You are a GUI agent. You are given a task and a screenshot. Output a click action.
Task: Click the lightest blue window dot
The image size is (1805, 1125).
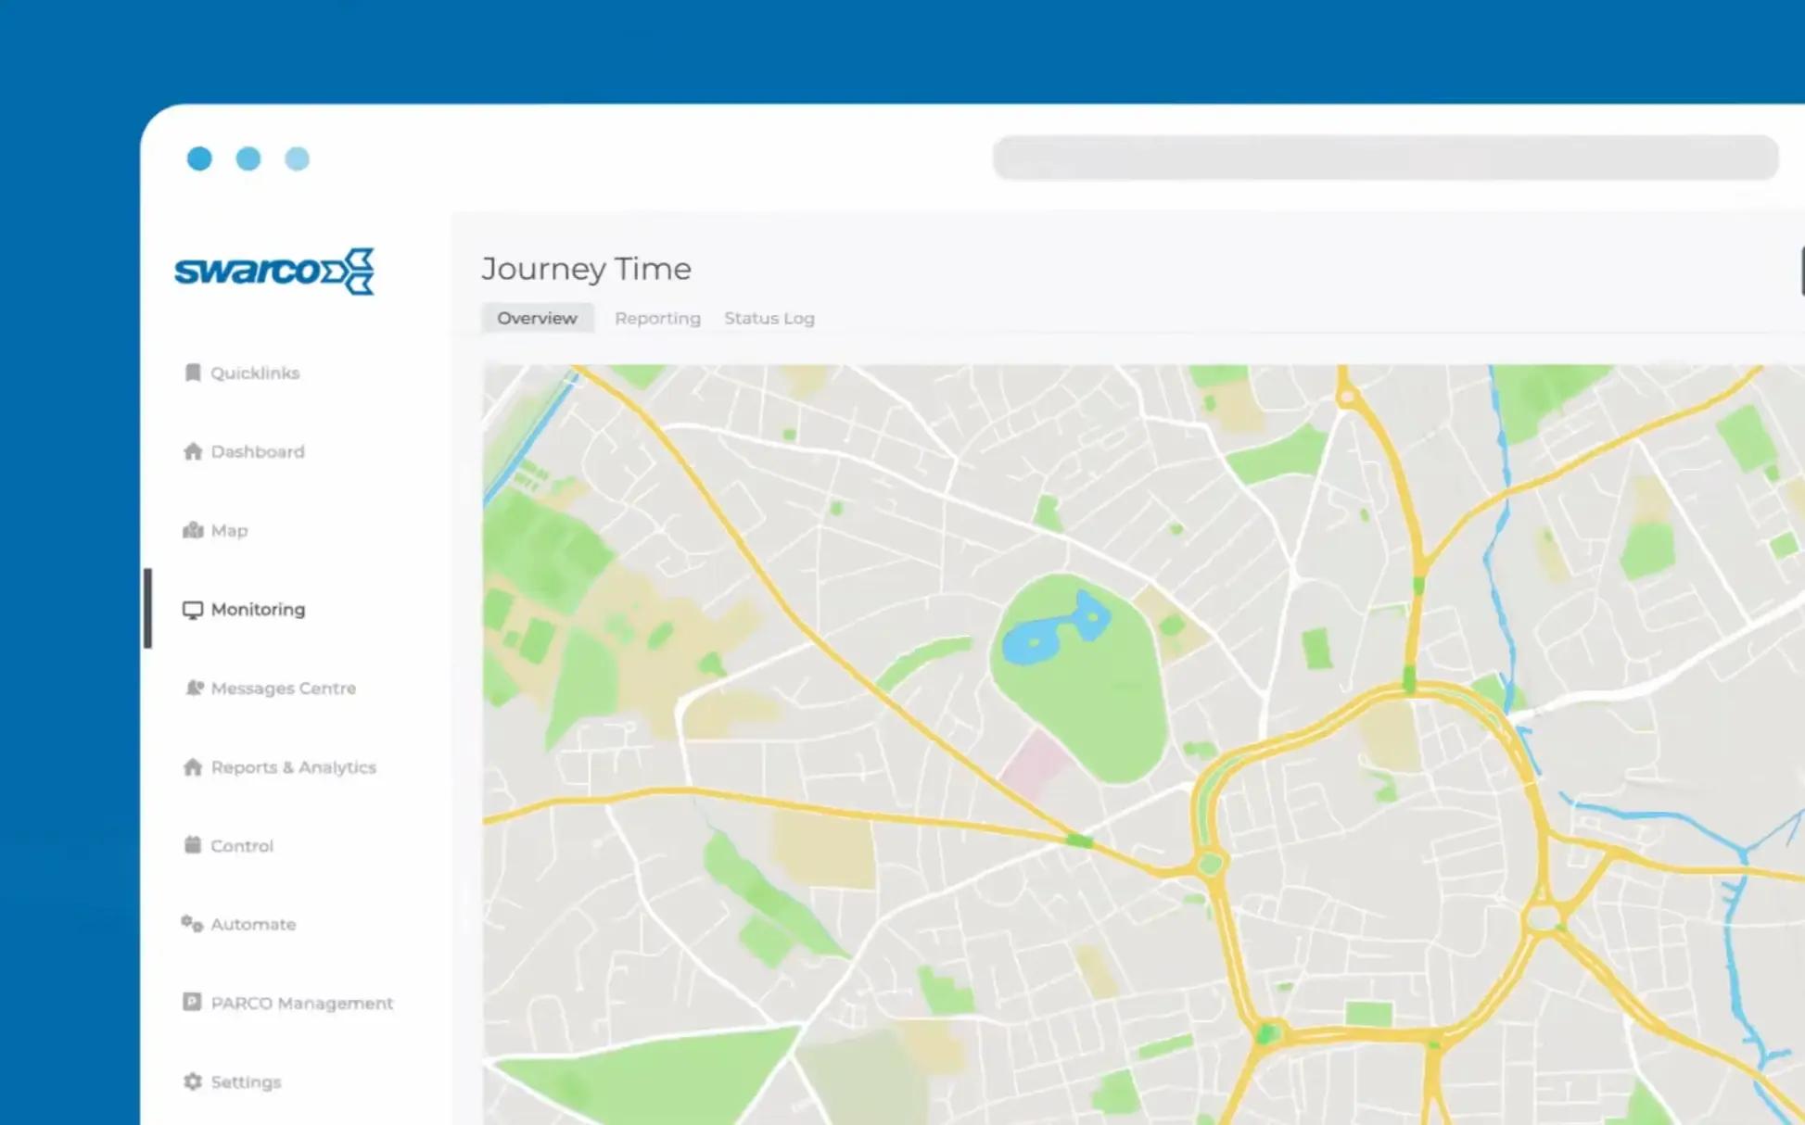click(x=297, y=158)
